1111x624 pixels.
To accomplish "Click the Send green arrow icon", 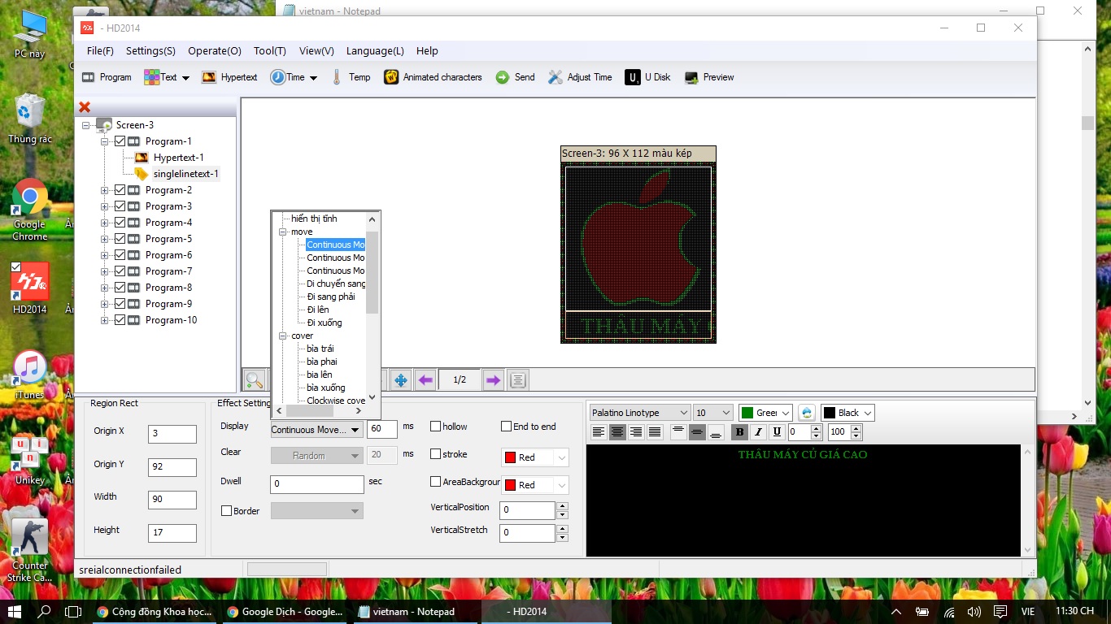I will point(503,77).
